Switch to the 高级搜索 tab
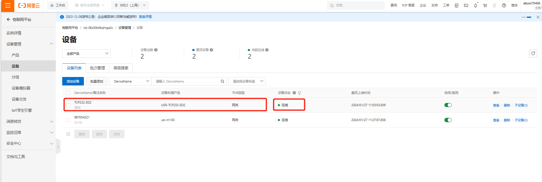This screenshot has width=542, height=182. coord(121,68)
